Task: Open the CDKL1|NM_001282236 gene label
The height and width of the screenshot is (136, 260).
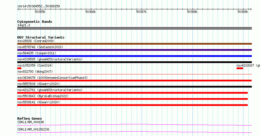Action: pyautogui.click(x=33, y=129)
